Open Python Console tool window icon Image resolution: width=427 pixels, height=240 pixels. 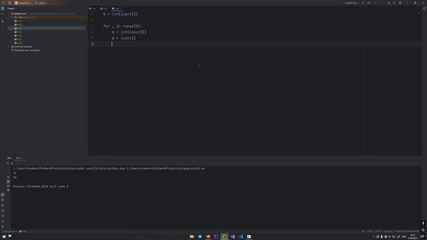(x=3, y=200)
